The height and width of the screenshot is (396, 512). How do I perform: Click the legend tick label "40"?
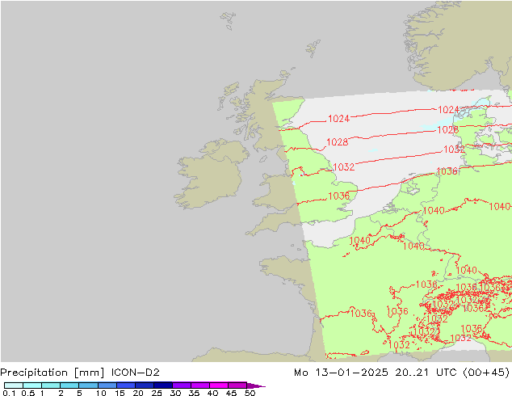tap(212, 393)
